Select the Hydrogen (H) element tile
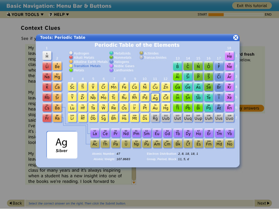The width and height of the screenshot is (279, 209). tap(47, 56)
